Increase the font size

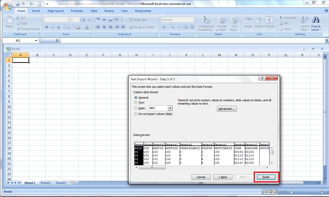tap(84, 20)
